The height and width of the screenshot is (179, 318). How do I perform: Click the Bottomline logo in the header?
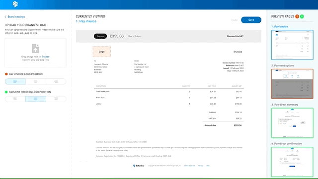(15, 4)
